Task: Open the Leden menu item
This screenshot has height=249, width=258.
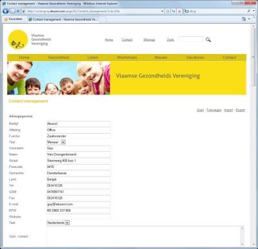Action: (x=93, y=57)
